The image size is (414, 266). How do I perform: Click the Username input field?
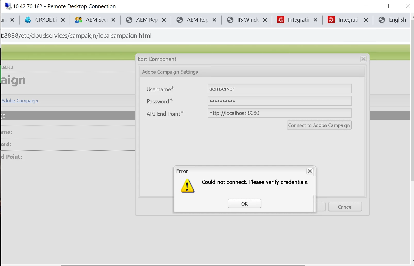279,88
